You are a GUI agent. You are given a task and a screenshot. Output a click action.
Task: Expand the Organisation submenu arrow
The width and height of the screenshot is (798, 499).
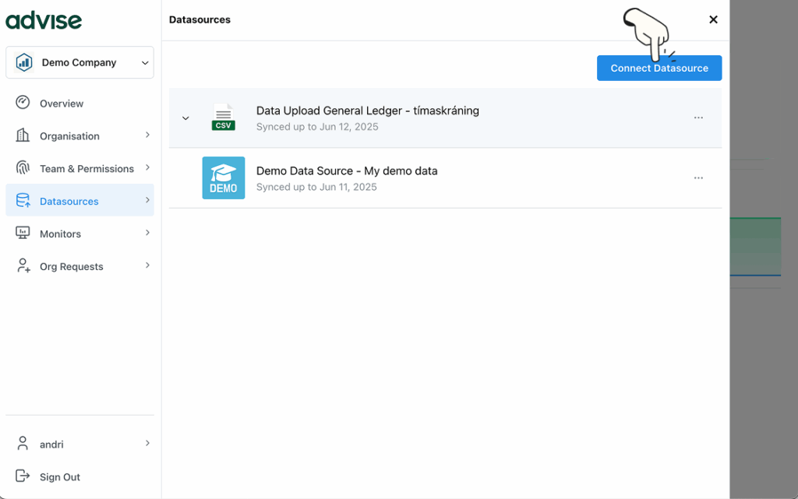[x=147, y=135]
